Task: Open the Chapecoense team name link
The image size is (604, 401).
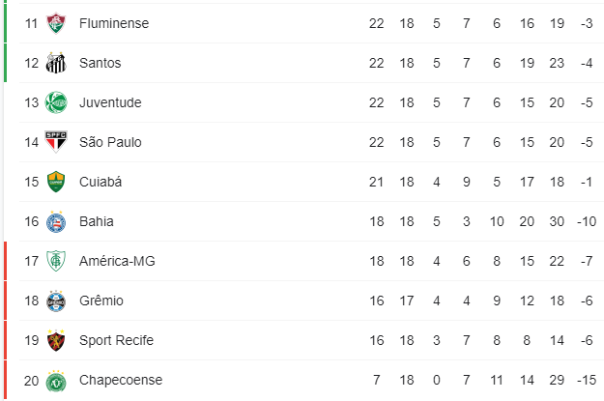Action: coord(121,380)
